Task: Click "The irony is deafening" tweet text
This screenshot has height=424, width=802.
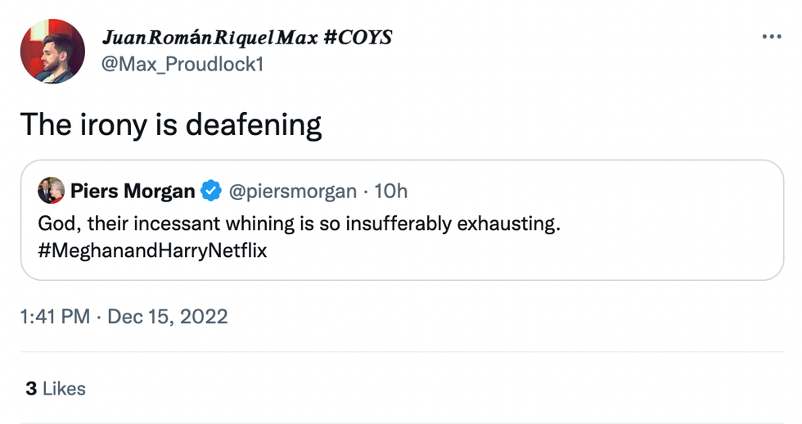Action: [170, 124]
